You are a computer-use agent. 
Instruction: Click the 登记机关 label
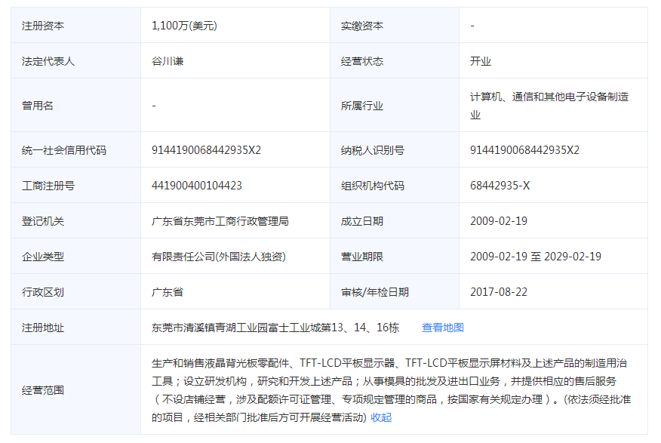click(x=42, y=221)
